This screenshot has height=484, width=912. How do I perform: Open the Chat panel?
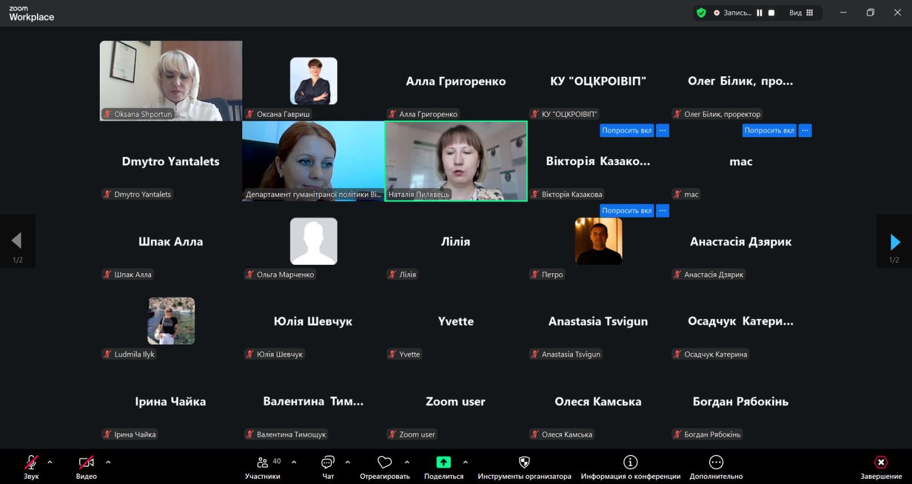tap(328, 462)
